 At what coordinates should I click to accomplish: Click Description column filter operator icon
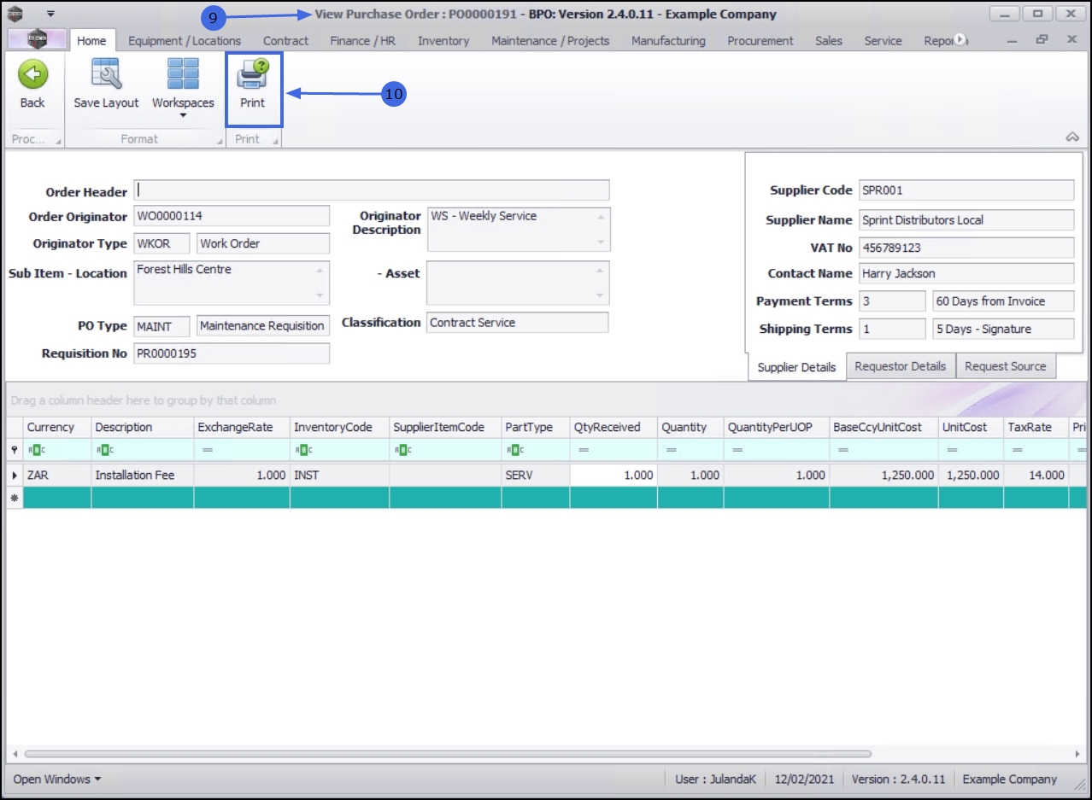coord(104,450)
